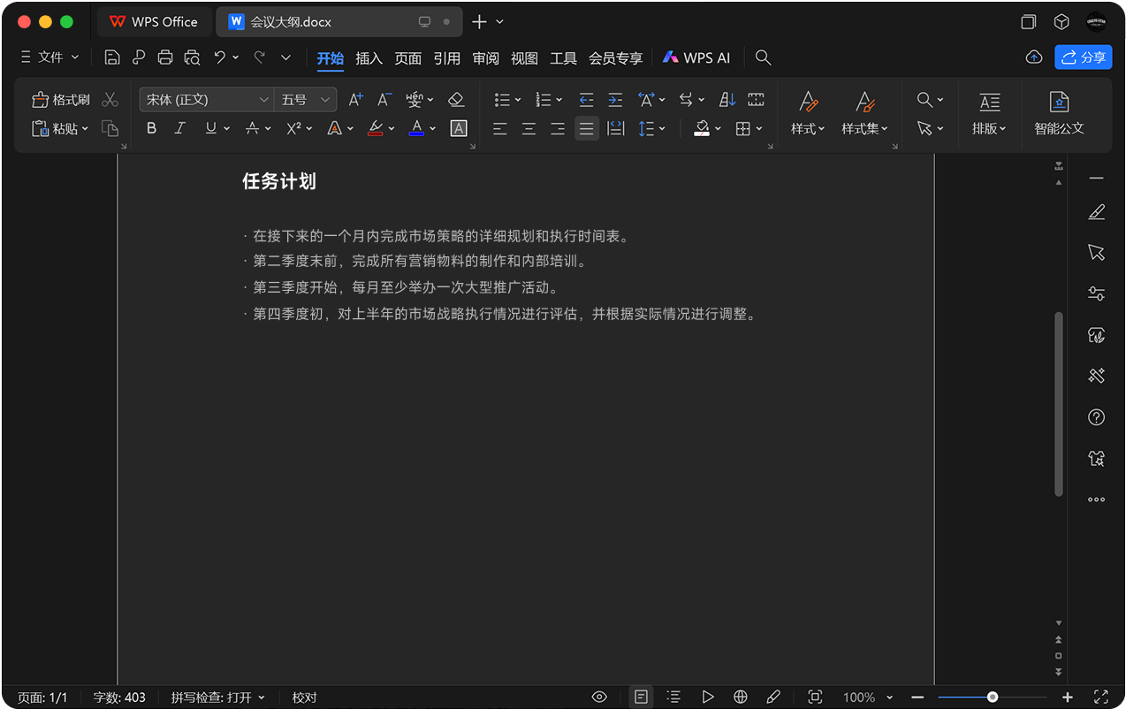
Task: Toggle bold formatting
Action: click(x=151, y=129)
